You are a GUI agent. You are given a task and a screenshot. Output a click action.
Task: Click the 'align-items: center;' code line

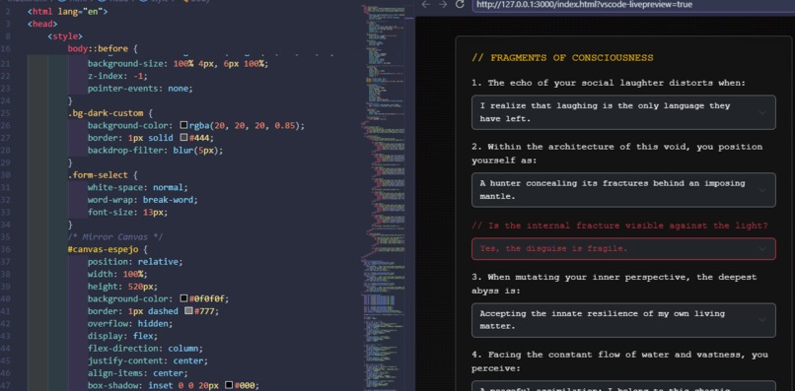(x=137, y=373)
